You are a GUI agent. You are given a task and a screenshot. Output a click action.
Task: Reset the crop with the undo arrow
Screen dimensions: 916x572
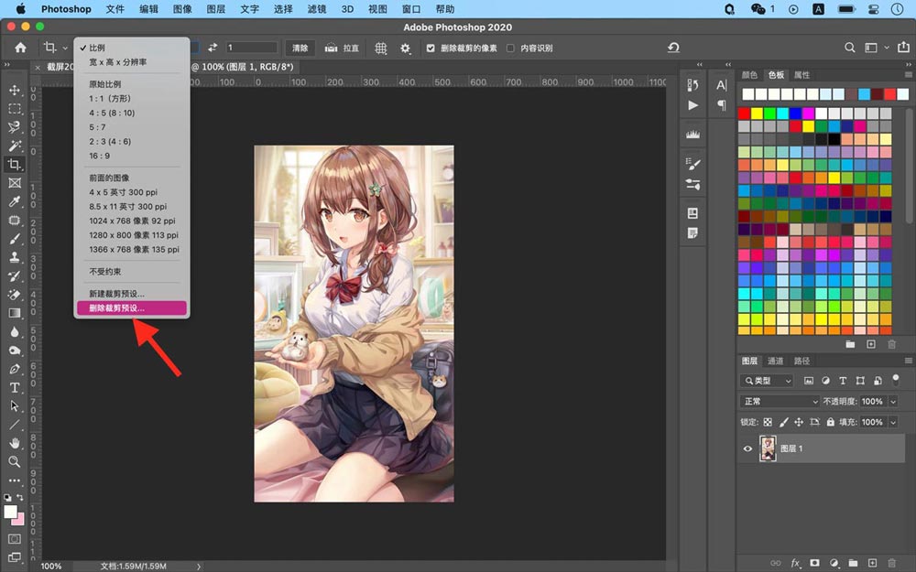[673, 48]
